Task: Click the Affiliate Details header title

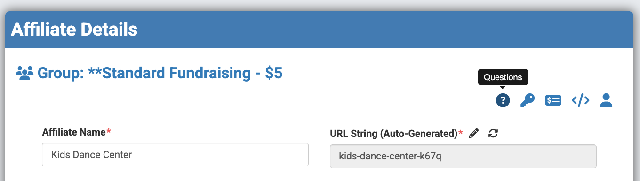Action: [74, 30]
